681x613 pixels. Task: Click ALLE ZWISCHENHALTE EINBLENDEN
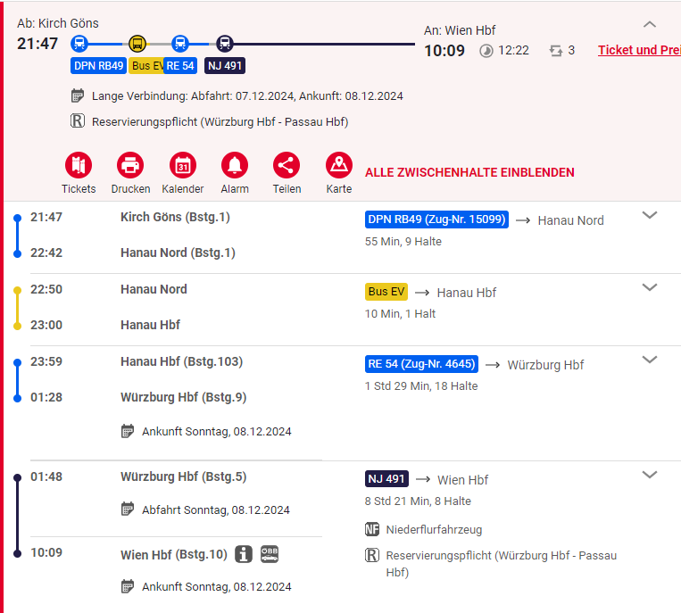[x=469, y=172]
